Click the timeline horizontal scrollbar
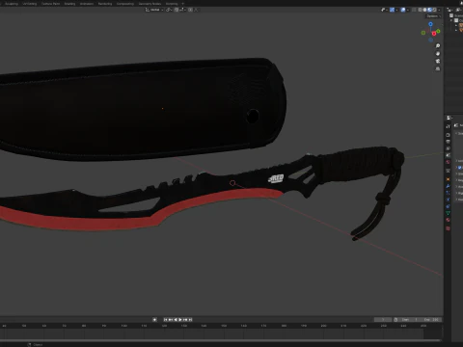Screen dimensions: 463x347 (221, 340)
